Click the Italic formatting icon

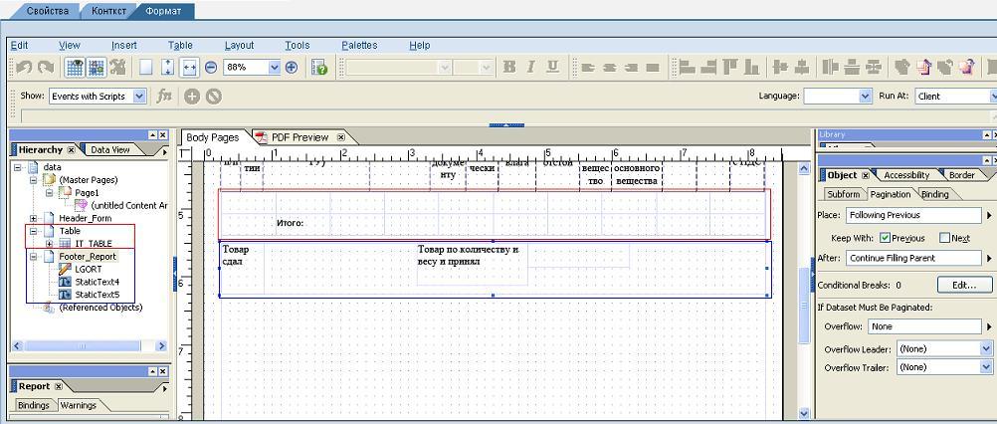[531, 67]
